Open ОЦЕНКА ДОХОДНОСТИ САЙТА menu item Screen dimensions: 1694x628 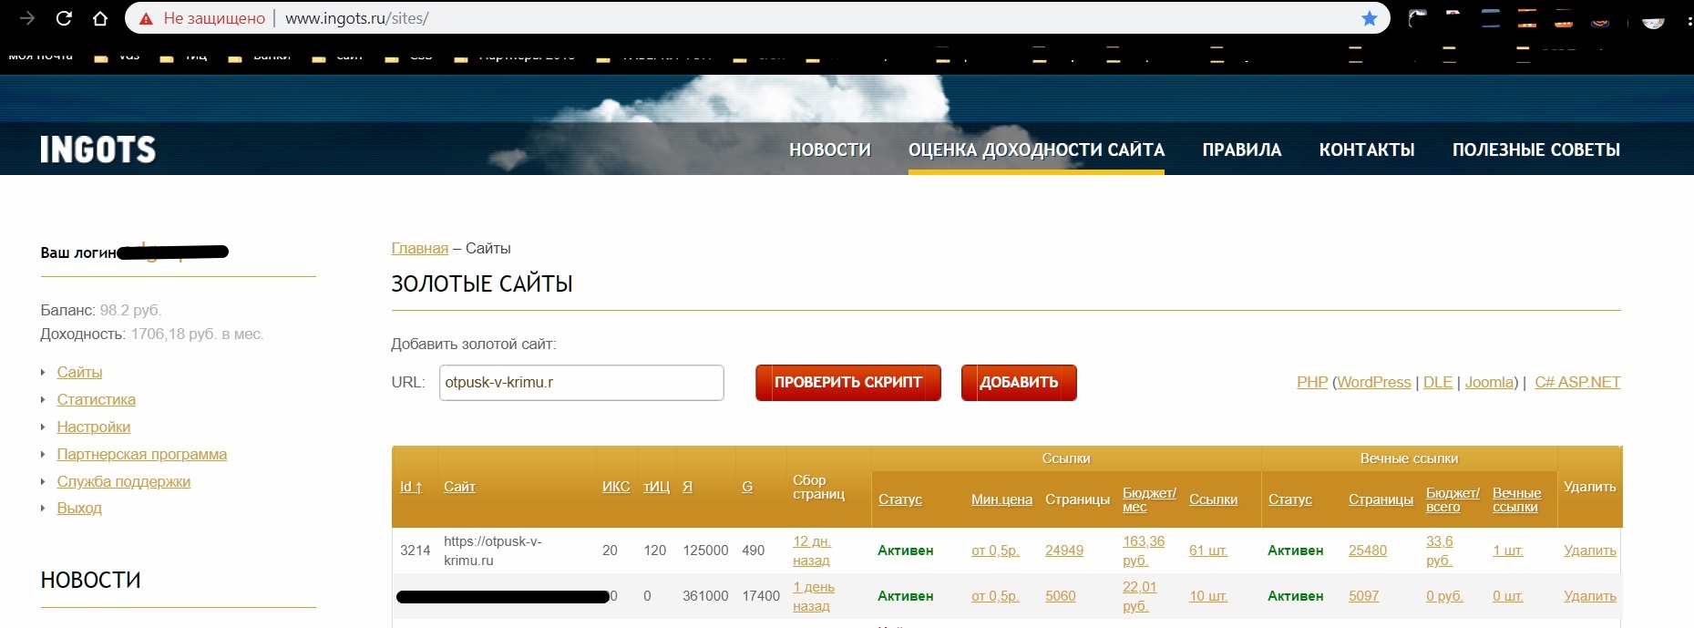coord(1036,149)
